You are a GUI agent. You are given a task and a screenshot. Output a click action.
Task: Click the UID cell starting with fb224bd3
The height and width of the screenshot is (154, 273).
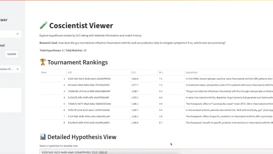click(x=98, y=123)
